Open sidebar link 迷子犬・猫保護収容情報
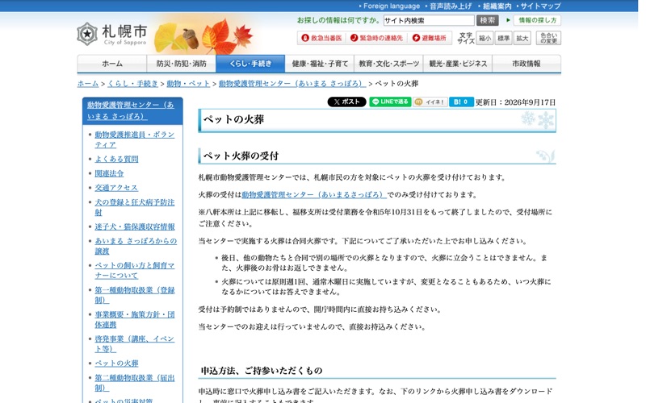 [135, 226]
